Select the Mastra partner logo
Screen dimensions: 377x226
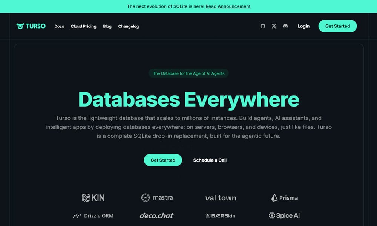[x=156, y=197]
